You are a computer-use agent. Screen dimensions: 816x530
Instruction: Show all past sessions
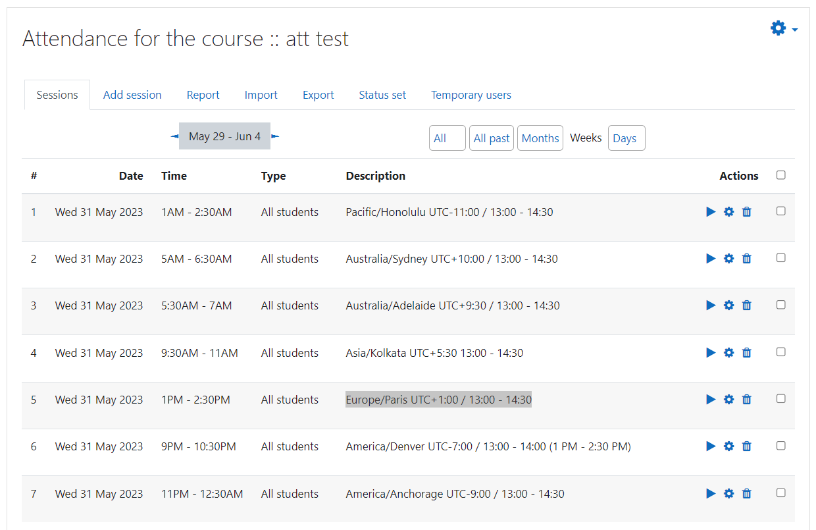491,138
